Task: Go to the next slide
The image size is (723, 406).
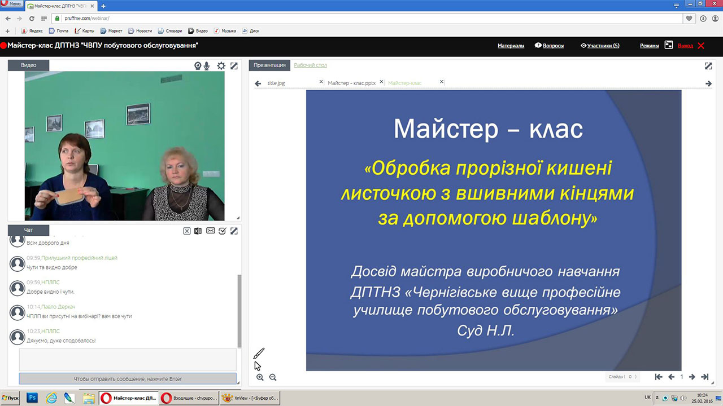Action: point(692,377)
